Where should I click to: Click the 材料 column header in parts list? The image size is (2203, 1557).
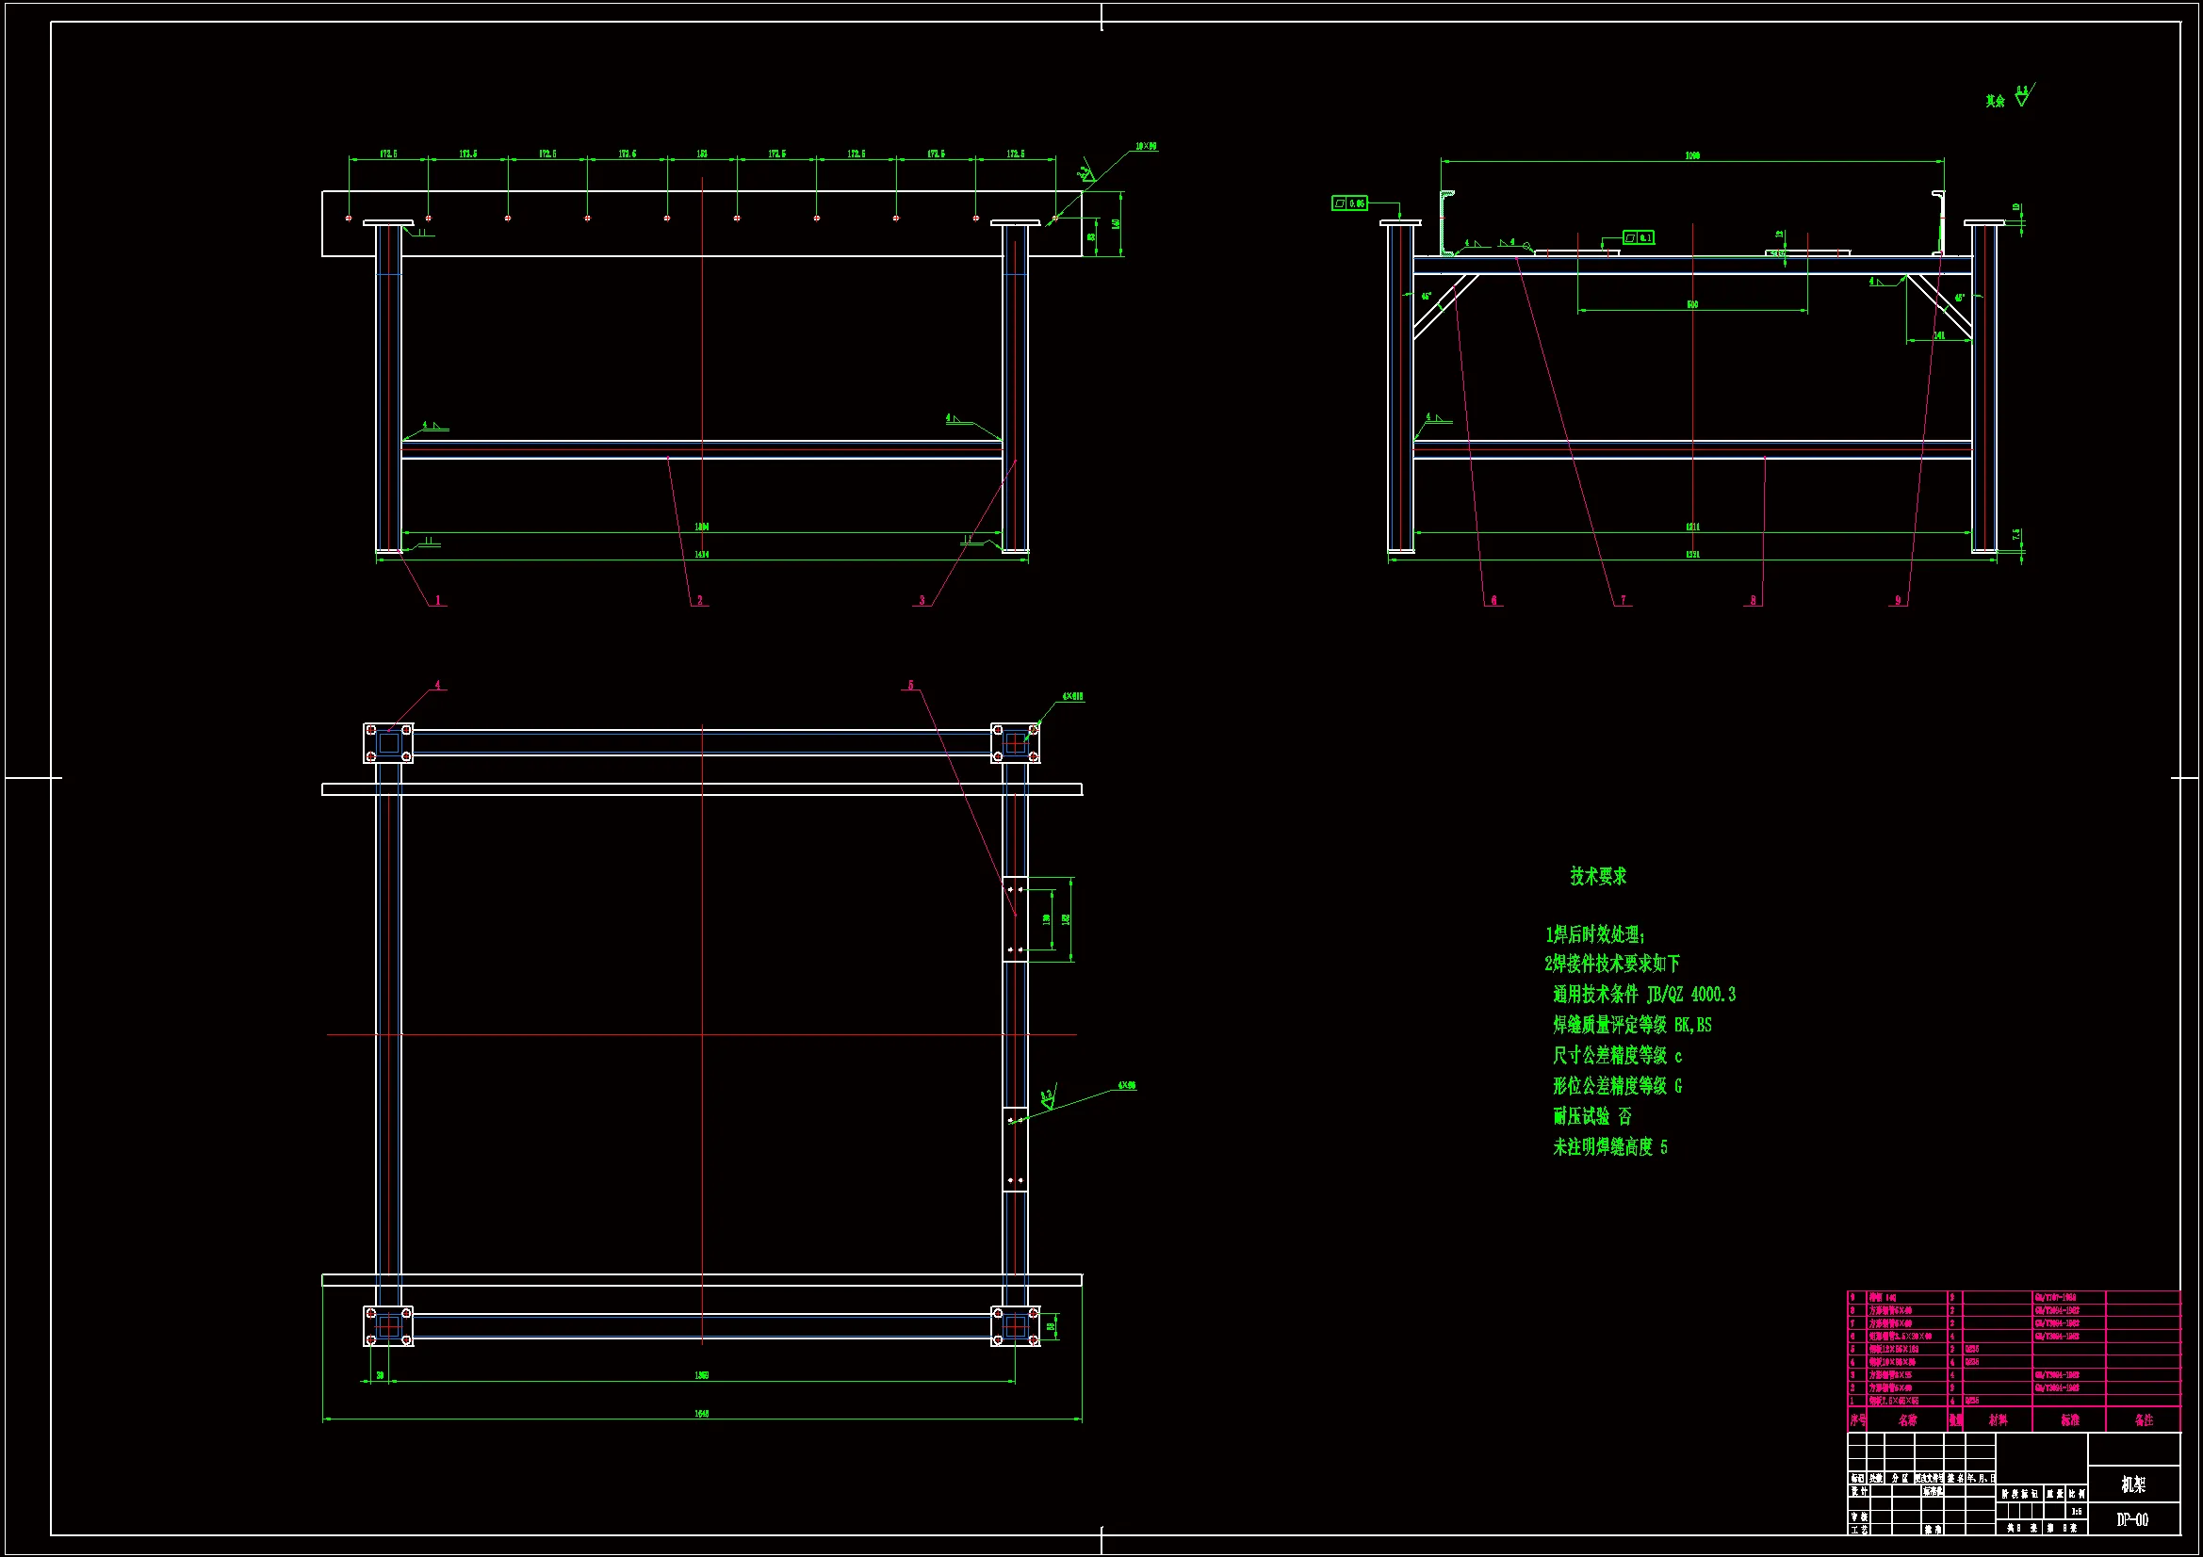[x=1998, y=1419]
